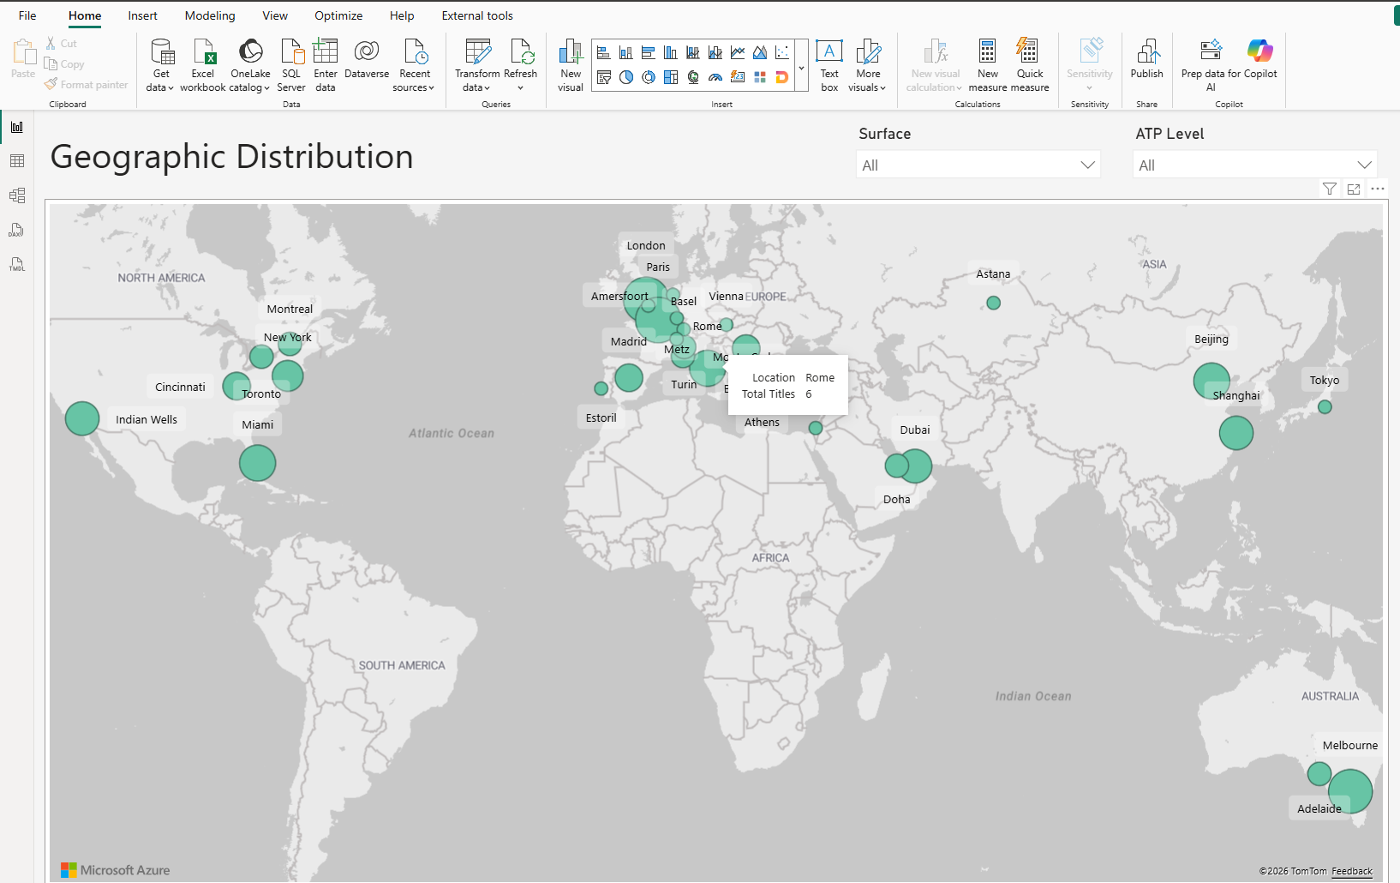Open More options on map visual
This screenshot has width=1400, height=883.
pos(1378,189)
